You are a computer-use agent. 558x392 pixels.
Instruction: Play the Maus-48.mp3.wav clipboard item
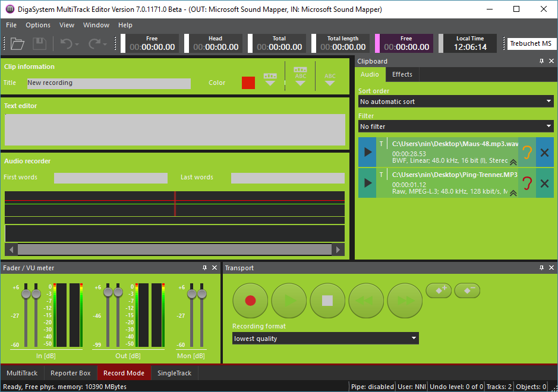368,152
